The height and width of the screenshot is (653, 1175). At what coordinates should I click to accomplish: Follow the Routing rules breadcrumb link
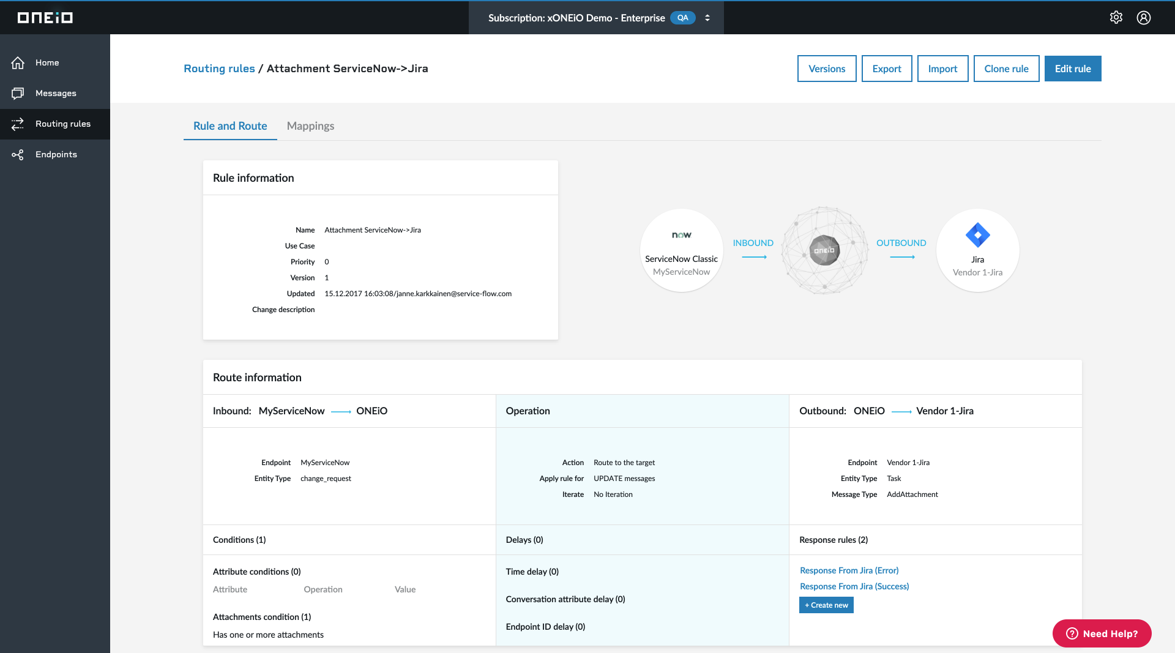(x=219, y=69)
